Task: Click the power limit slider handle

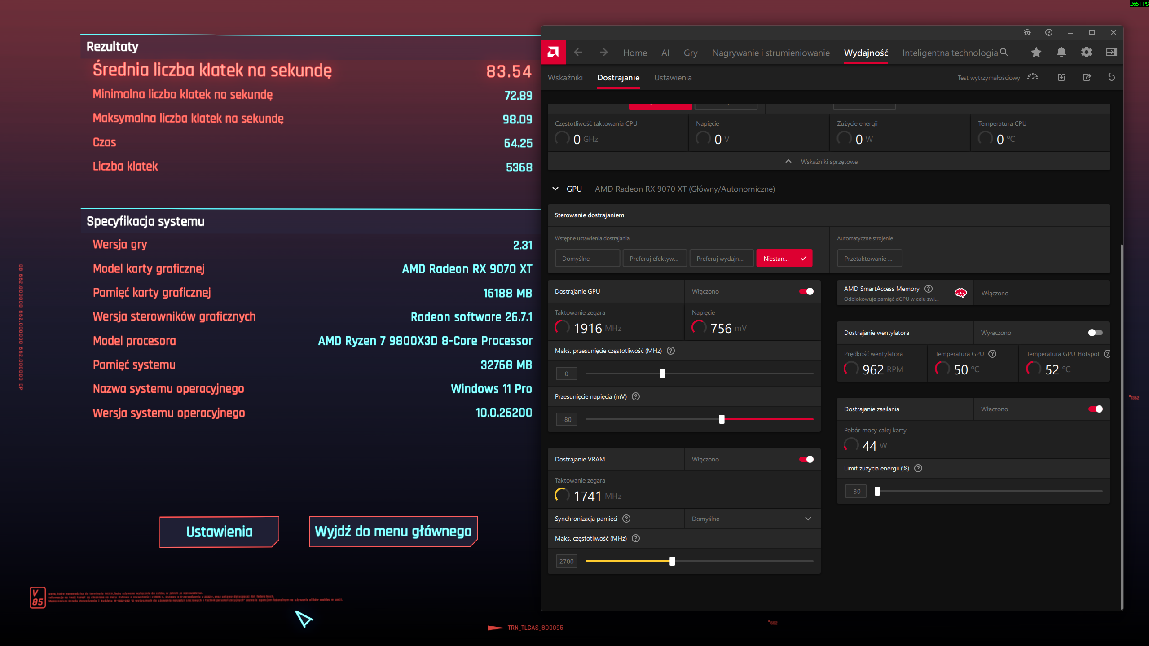Action: click(877, 491)
